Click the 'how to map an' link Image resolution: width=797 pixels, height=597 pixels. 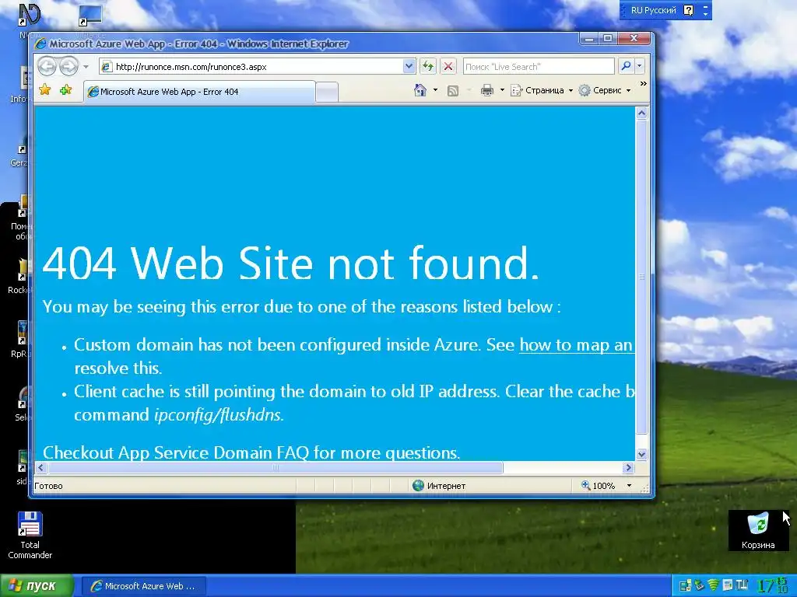[577, 345]
